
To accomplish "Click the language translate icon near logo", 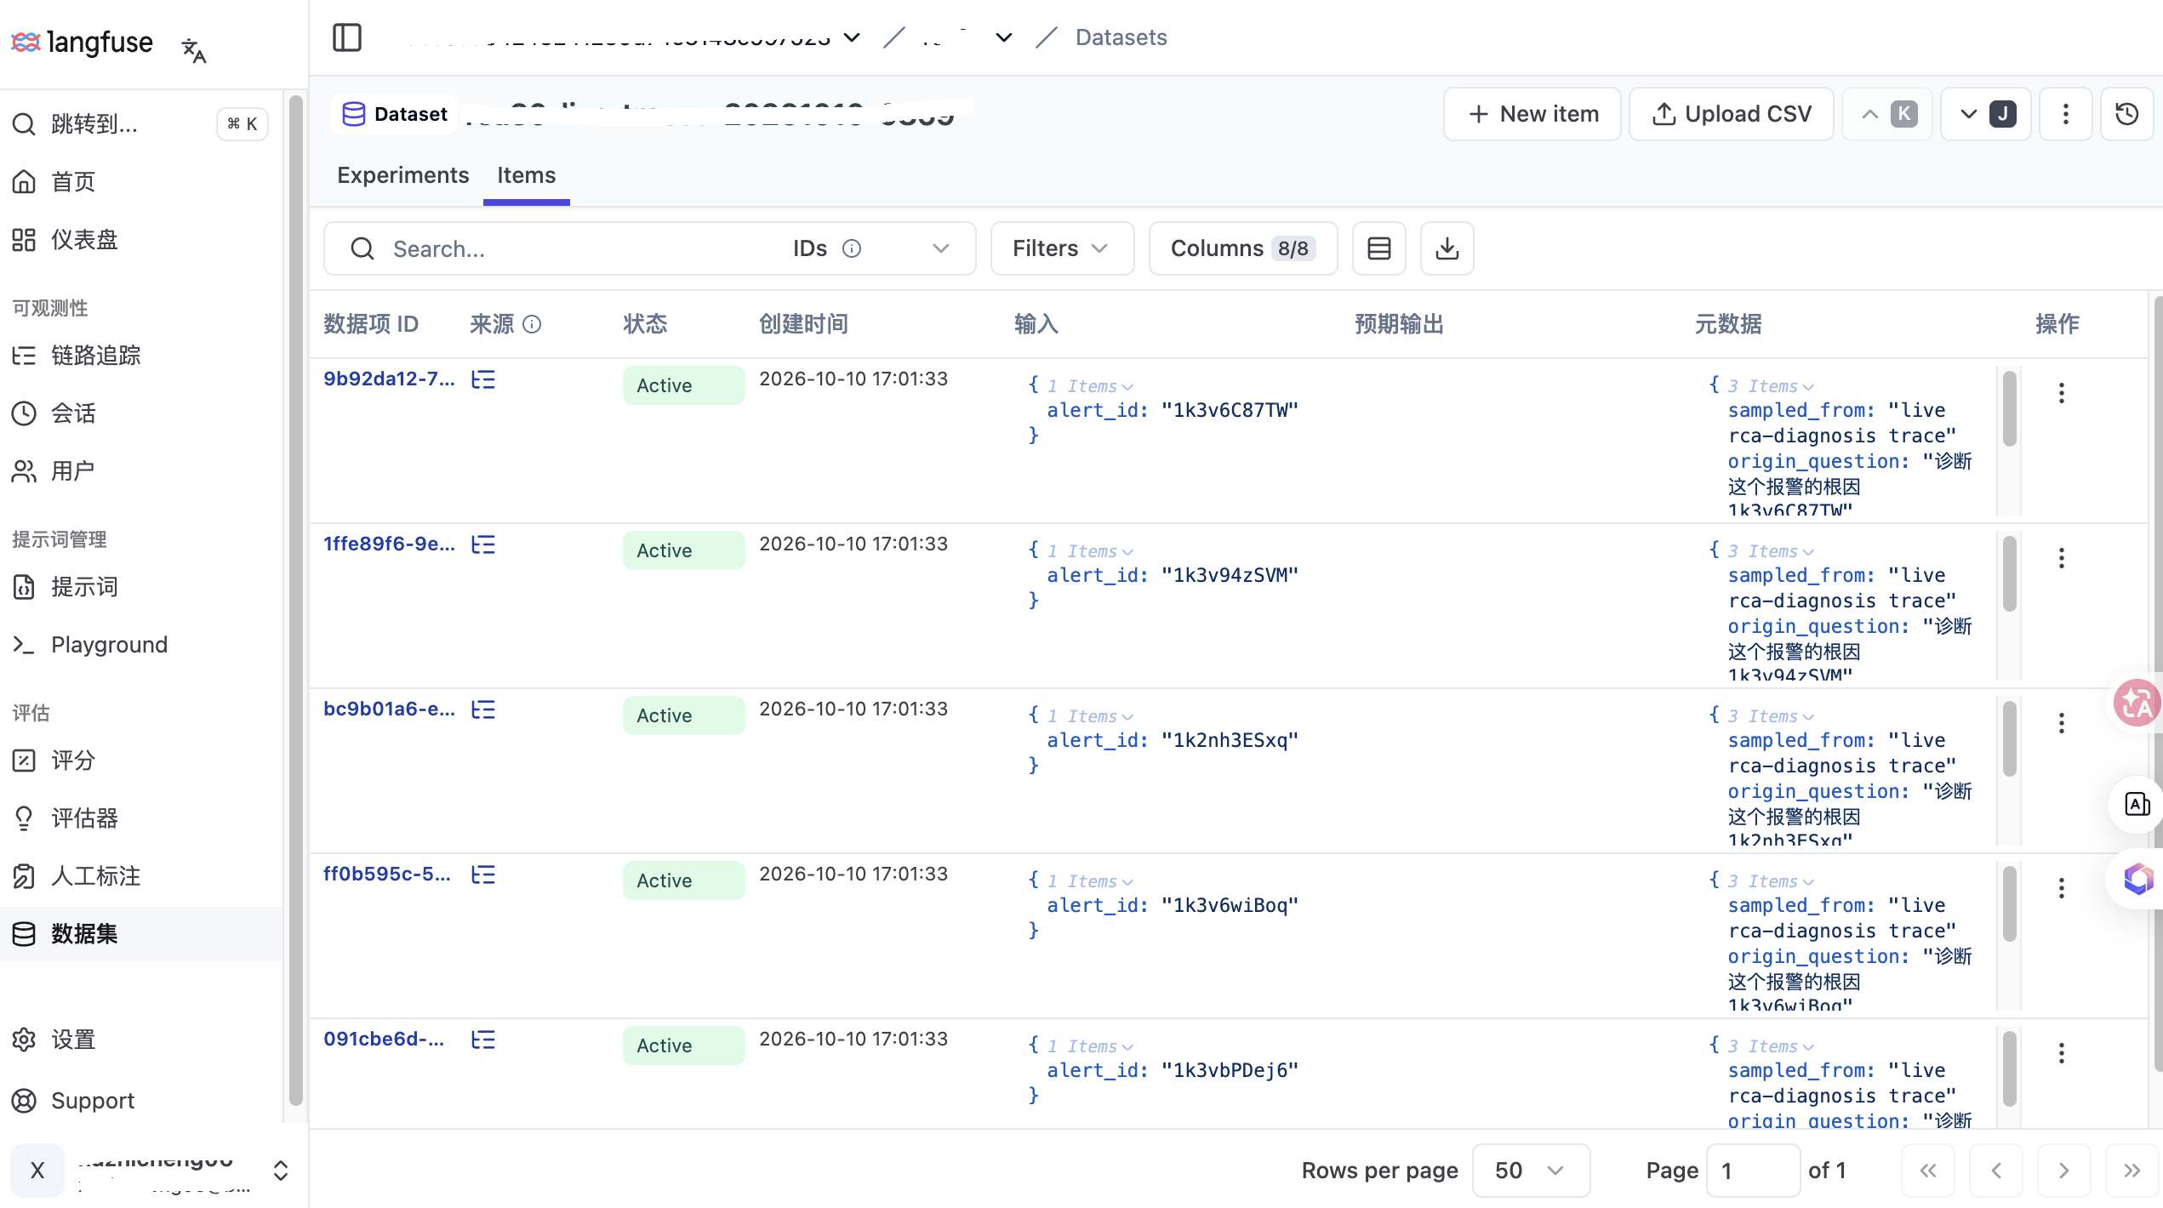I will 194,51.
